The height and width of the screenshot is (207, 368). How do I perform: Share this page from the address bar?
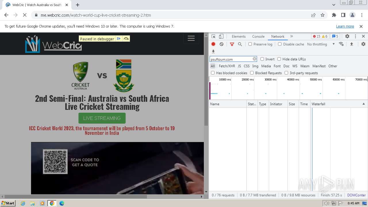tap(313, 15)
